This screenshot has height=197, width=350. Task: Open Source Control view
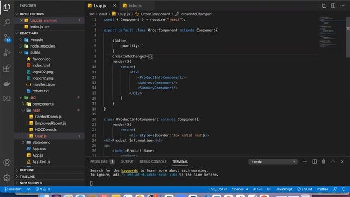pyautogui.click(x=7, y=38)
